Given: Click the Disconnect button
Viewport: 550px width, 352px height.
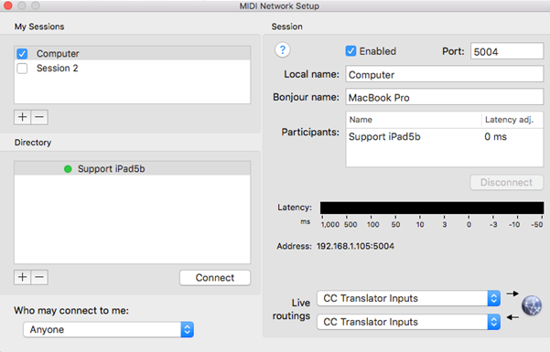Looking at the screenshot, I should click(x=506, y=182).
